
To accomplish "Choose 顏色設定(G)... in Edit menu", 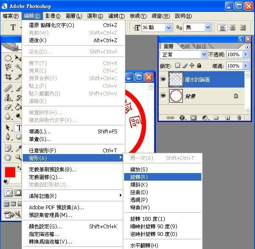I will coord(73,226).
